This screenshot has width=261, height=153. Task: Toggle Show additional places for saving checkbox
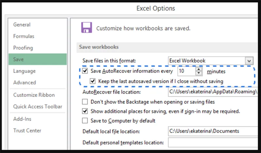click(85, 111)
